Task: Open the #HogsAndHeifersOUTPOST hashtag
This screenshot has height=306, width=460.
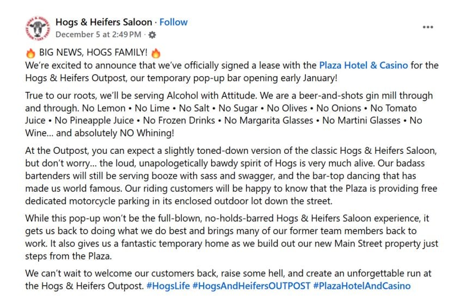Action: 251,285
